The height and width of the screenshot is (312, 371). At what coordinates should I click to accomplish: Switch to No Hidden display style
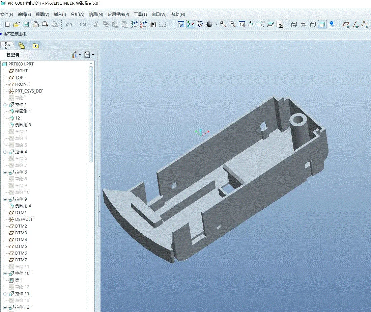(313, 24)
